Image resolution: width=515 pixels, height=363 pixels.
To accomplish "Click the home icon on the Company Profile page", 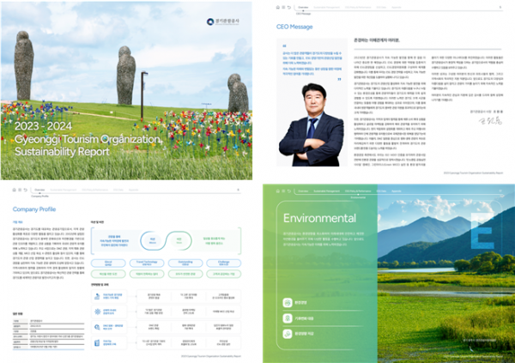I will (14, 190).
